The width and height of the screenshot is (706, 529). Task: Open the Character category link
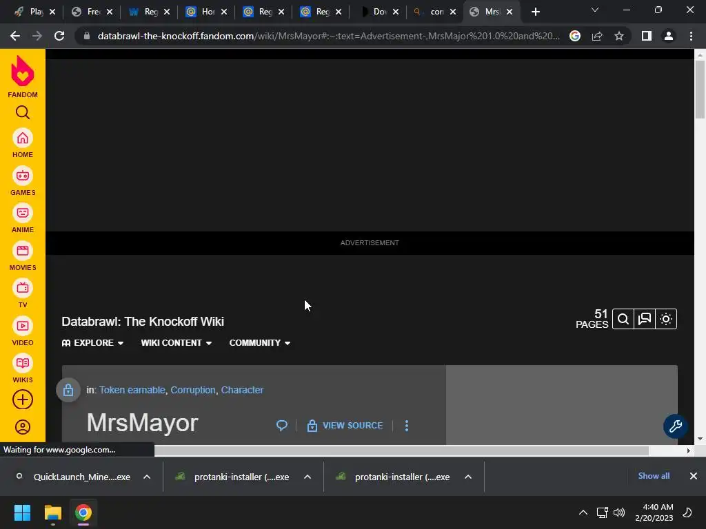[242, 390]
